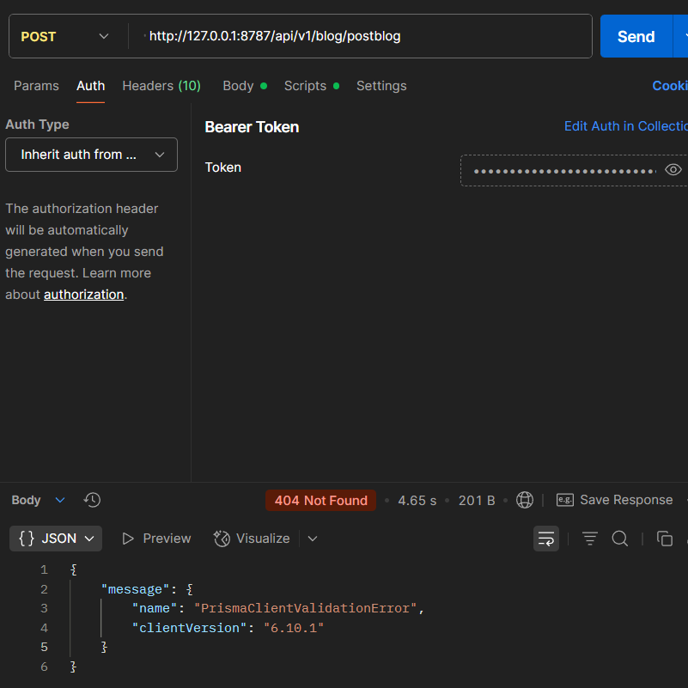
Task: Expand the response Body dropdown chevron
Action: (x=60, y=500)
